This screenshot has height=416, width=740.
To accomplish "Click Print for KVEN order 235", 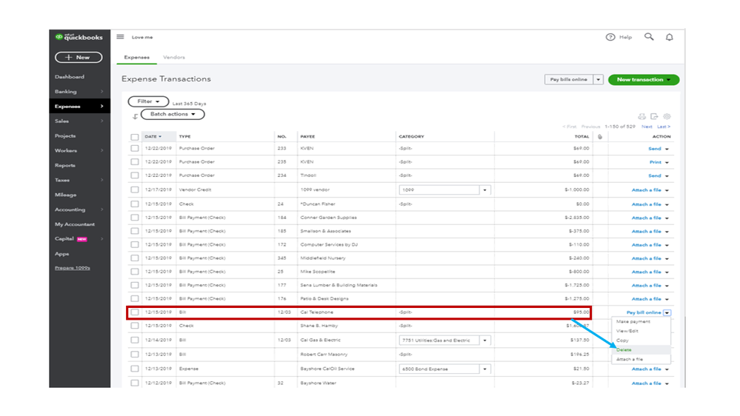I will coord(655,162).
